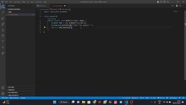The width and height of the screenshot is (186, 105).
Task: Open the Accounts menu icon
Action: (x=3, y=88)
